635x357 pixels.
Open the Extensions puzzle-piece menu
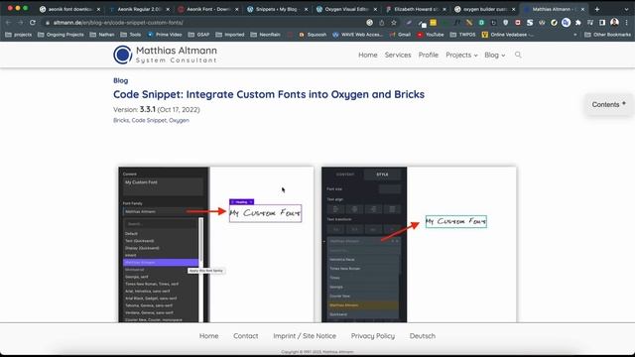point(578,23)
